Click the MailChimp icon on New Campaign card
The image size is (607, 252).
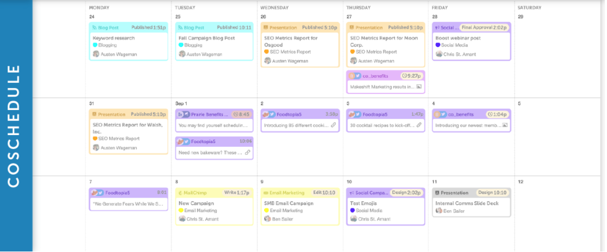(x=180, y=193)
